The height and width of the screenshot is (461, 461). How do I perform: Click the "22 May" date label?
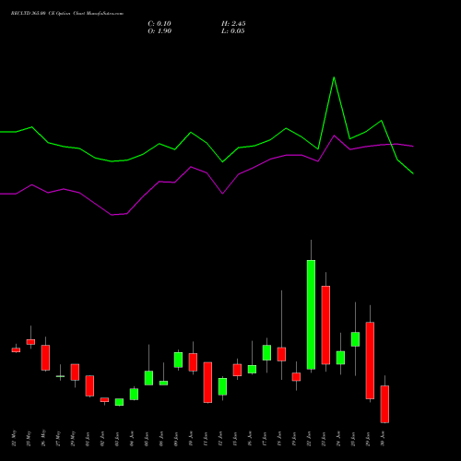14,438
